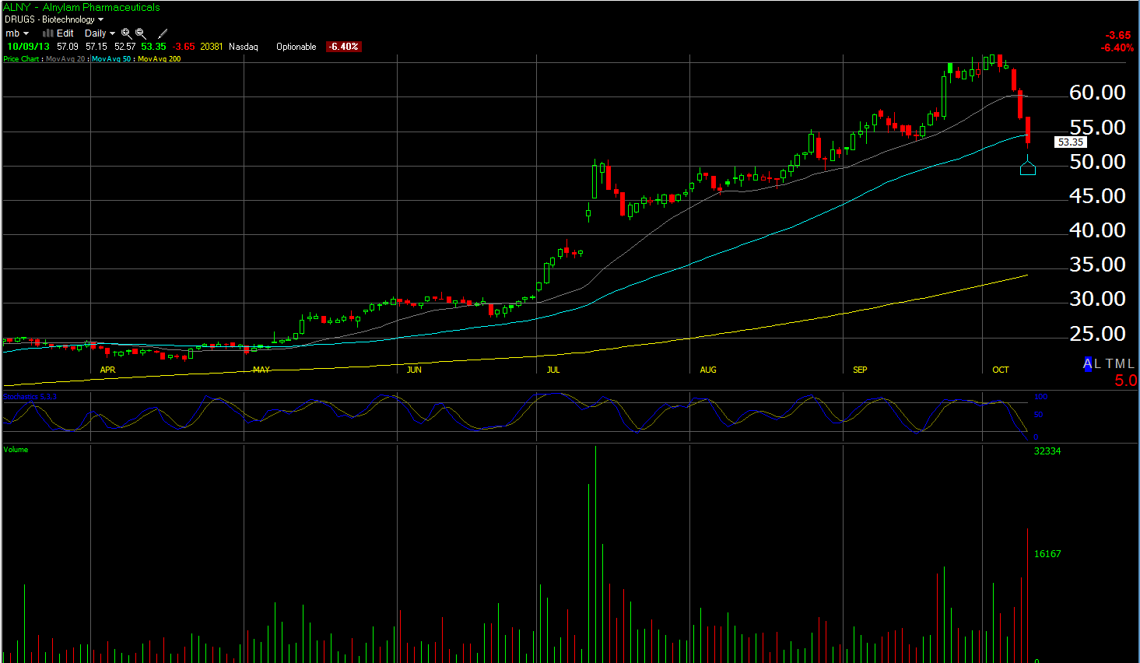
Task: Click the 50.00 price axis label
Action: [x=1097, y=162]
